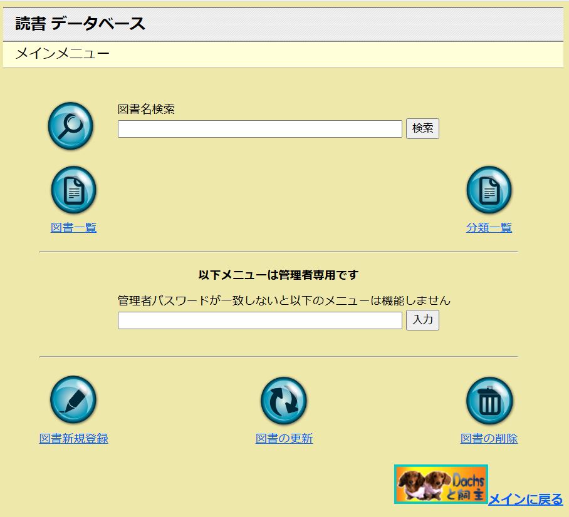Follow the 図書の削除 text link
Image resolution: width=569 pixels, height=517 pixels.
point(489,439)
